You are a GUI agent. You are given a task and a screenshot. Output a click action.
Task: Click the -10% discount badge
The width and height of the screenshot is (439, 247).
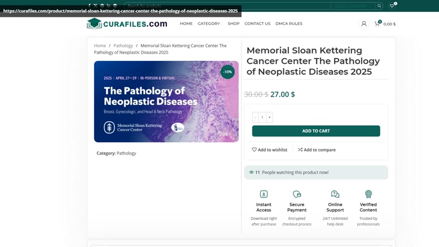point(227,72)
